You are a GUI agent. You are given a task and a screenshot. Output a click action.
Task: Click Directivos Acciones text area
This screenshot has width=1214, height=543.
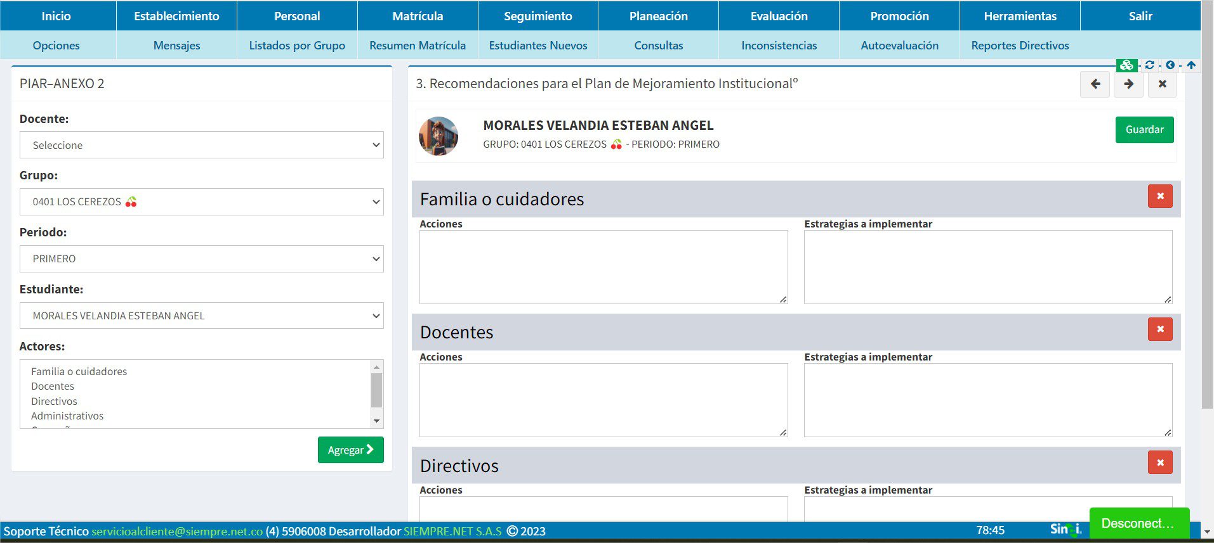604,509
